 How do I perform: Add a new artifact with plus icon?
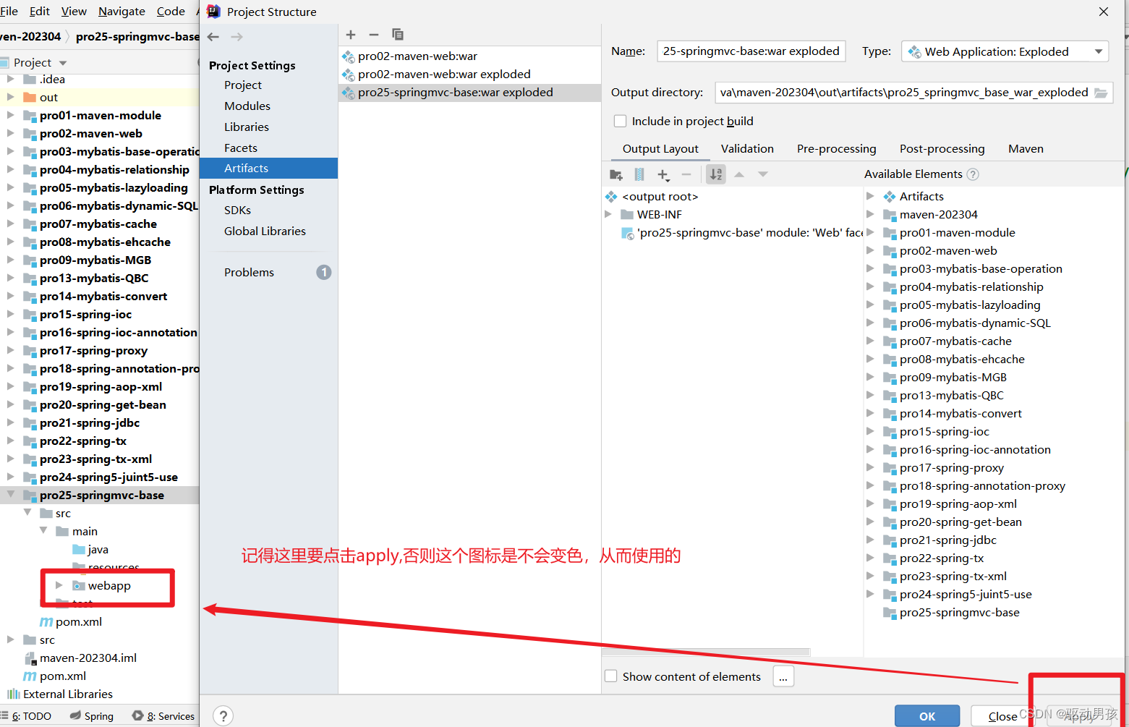351,35
